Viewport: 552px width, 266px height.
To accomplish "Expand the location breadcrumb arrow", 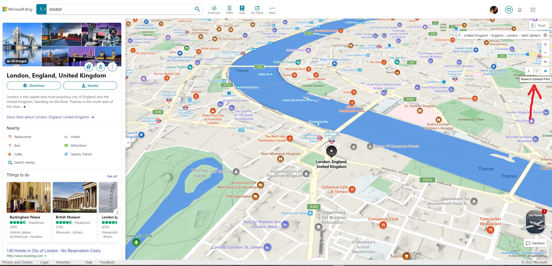I will [459, 35].
